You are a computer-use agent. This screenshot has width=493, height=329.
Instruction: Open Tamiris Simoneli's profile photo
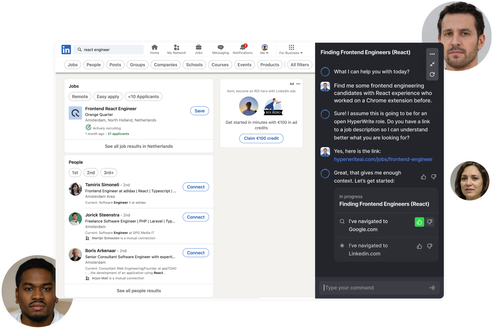pos(75,189)
